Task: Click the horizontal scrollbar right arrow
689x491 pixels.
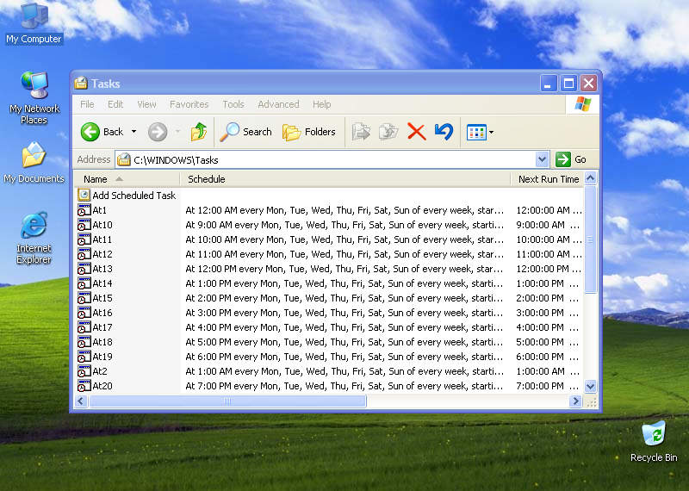Action: click(575, 401)
